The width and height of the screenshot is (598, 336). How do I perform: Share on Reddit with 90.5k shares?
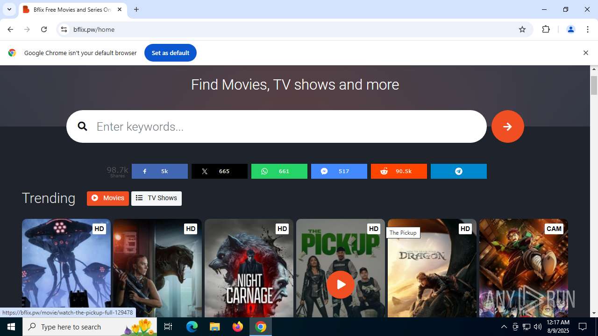[x=399, y=171]
